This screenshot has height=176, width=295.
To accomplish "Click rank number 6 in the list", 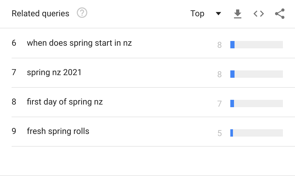I will point(14,43).
